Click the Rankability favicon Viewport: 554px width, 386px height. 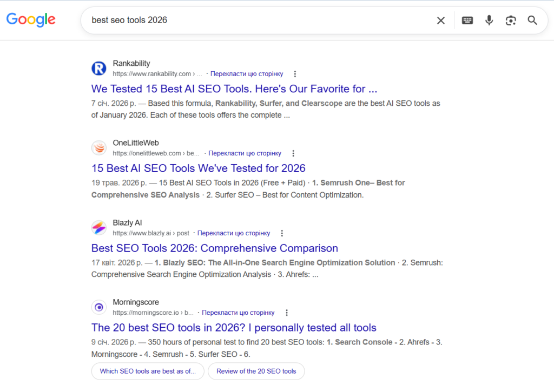(x=99, y=68)
